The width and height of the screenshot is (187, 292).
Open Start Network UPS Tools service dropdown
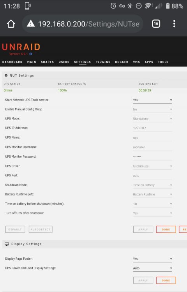coord(152,100)
